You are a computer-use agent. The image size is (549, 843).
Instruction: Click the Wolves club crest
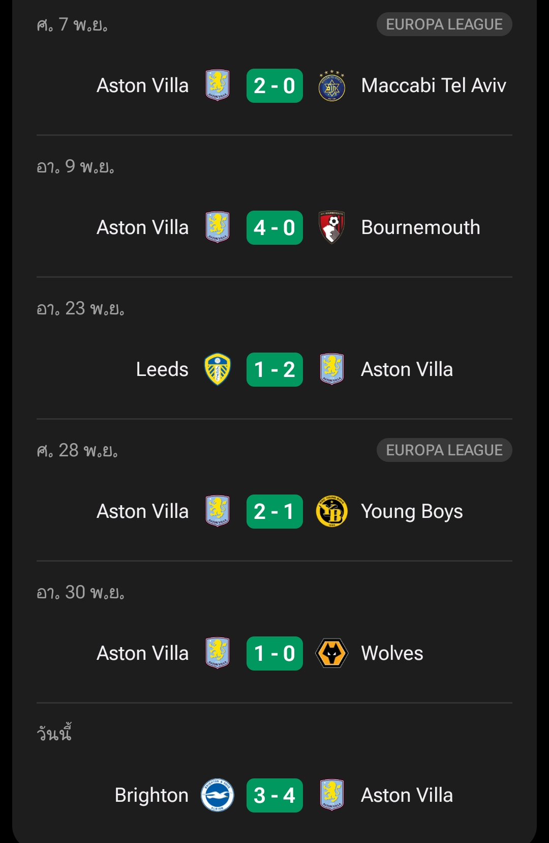pyautogui.click(x=331, y=653)
